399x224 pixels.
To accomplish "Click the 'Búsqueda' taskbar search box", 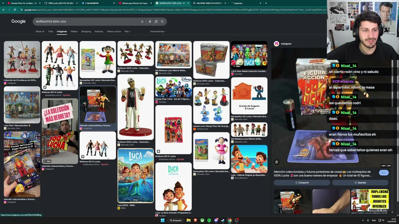I will click(175, 220).
